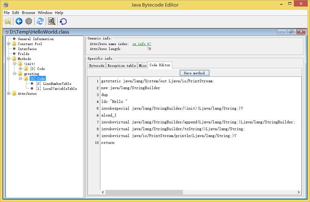This screenshot has height=202, width=310.
Task: Open the Bytecode tab
Action: click(x=97, y=65)
